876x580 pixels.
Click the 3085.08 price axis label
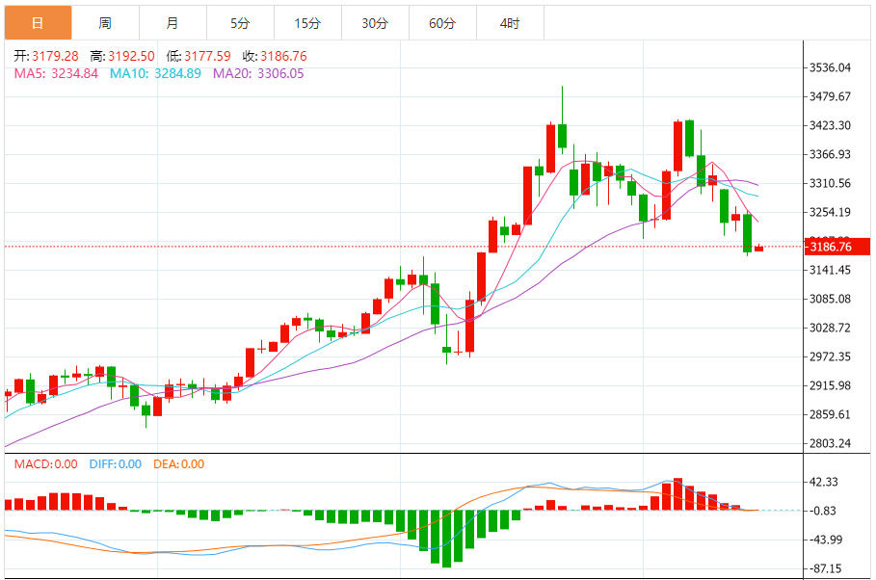click(830, 299)
